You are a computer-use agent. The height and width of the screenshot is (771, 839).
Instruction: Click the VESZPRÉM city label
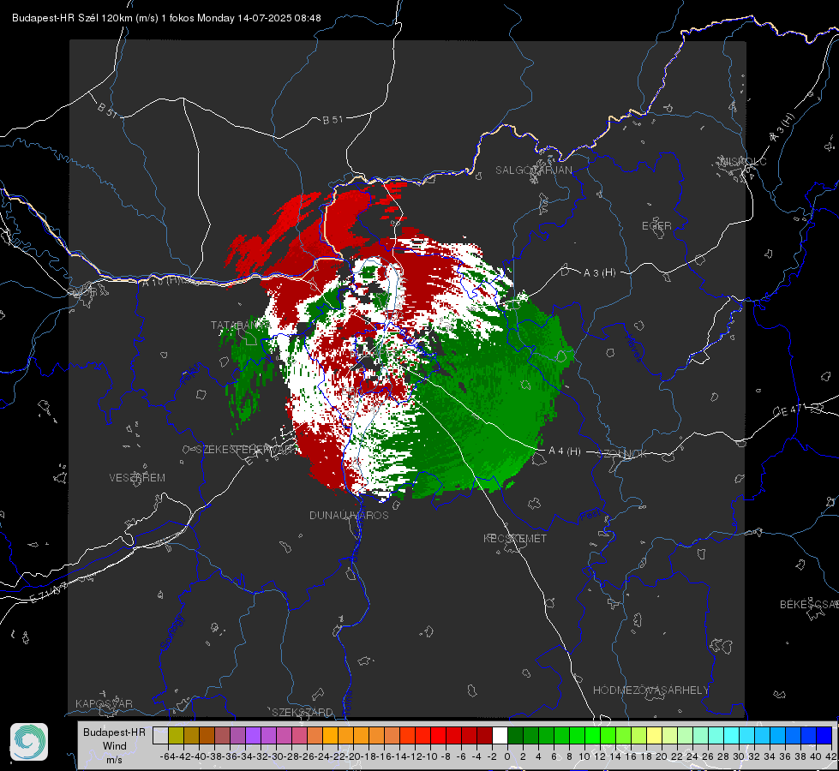point(137,477)
